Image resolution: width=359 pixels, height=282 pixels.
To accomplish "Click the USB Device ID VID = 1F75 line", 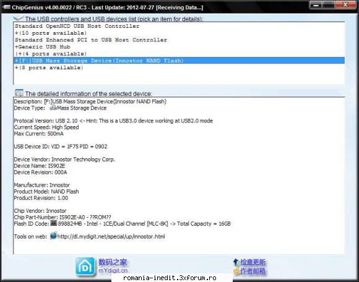I will [61, 147].
